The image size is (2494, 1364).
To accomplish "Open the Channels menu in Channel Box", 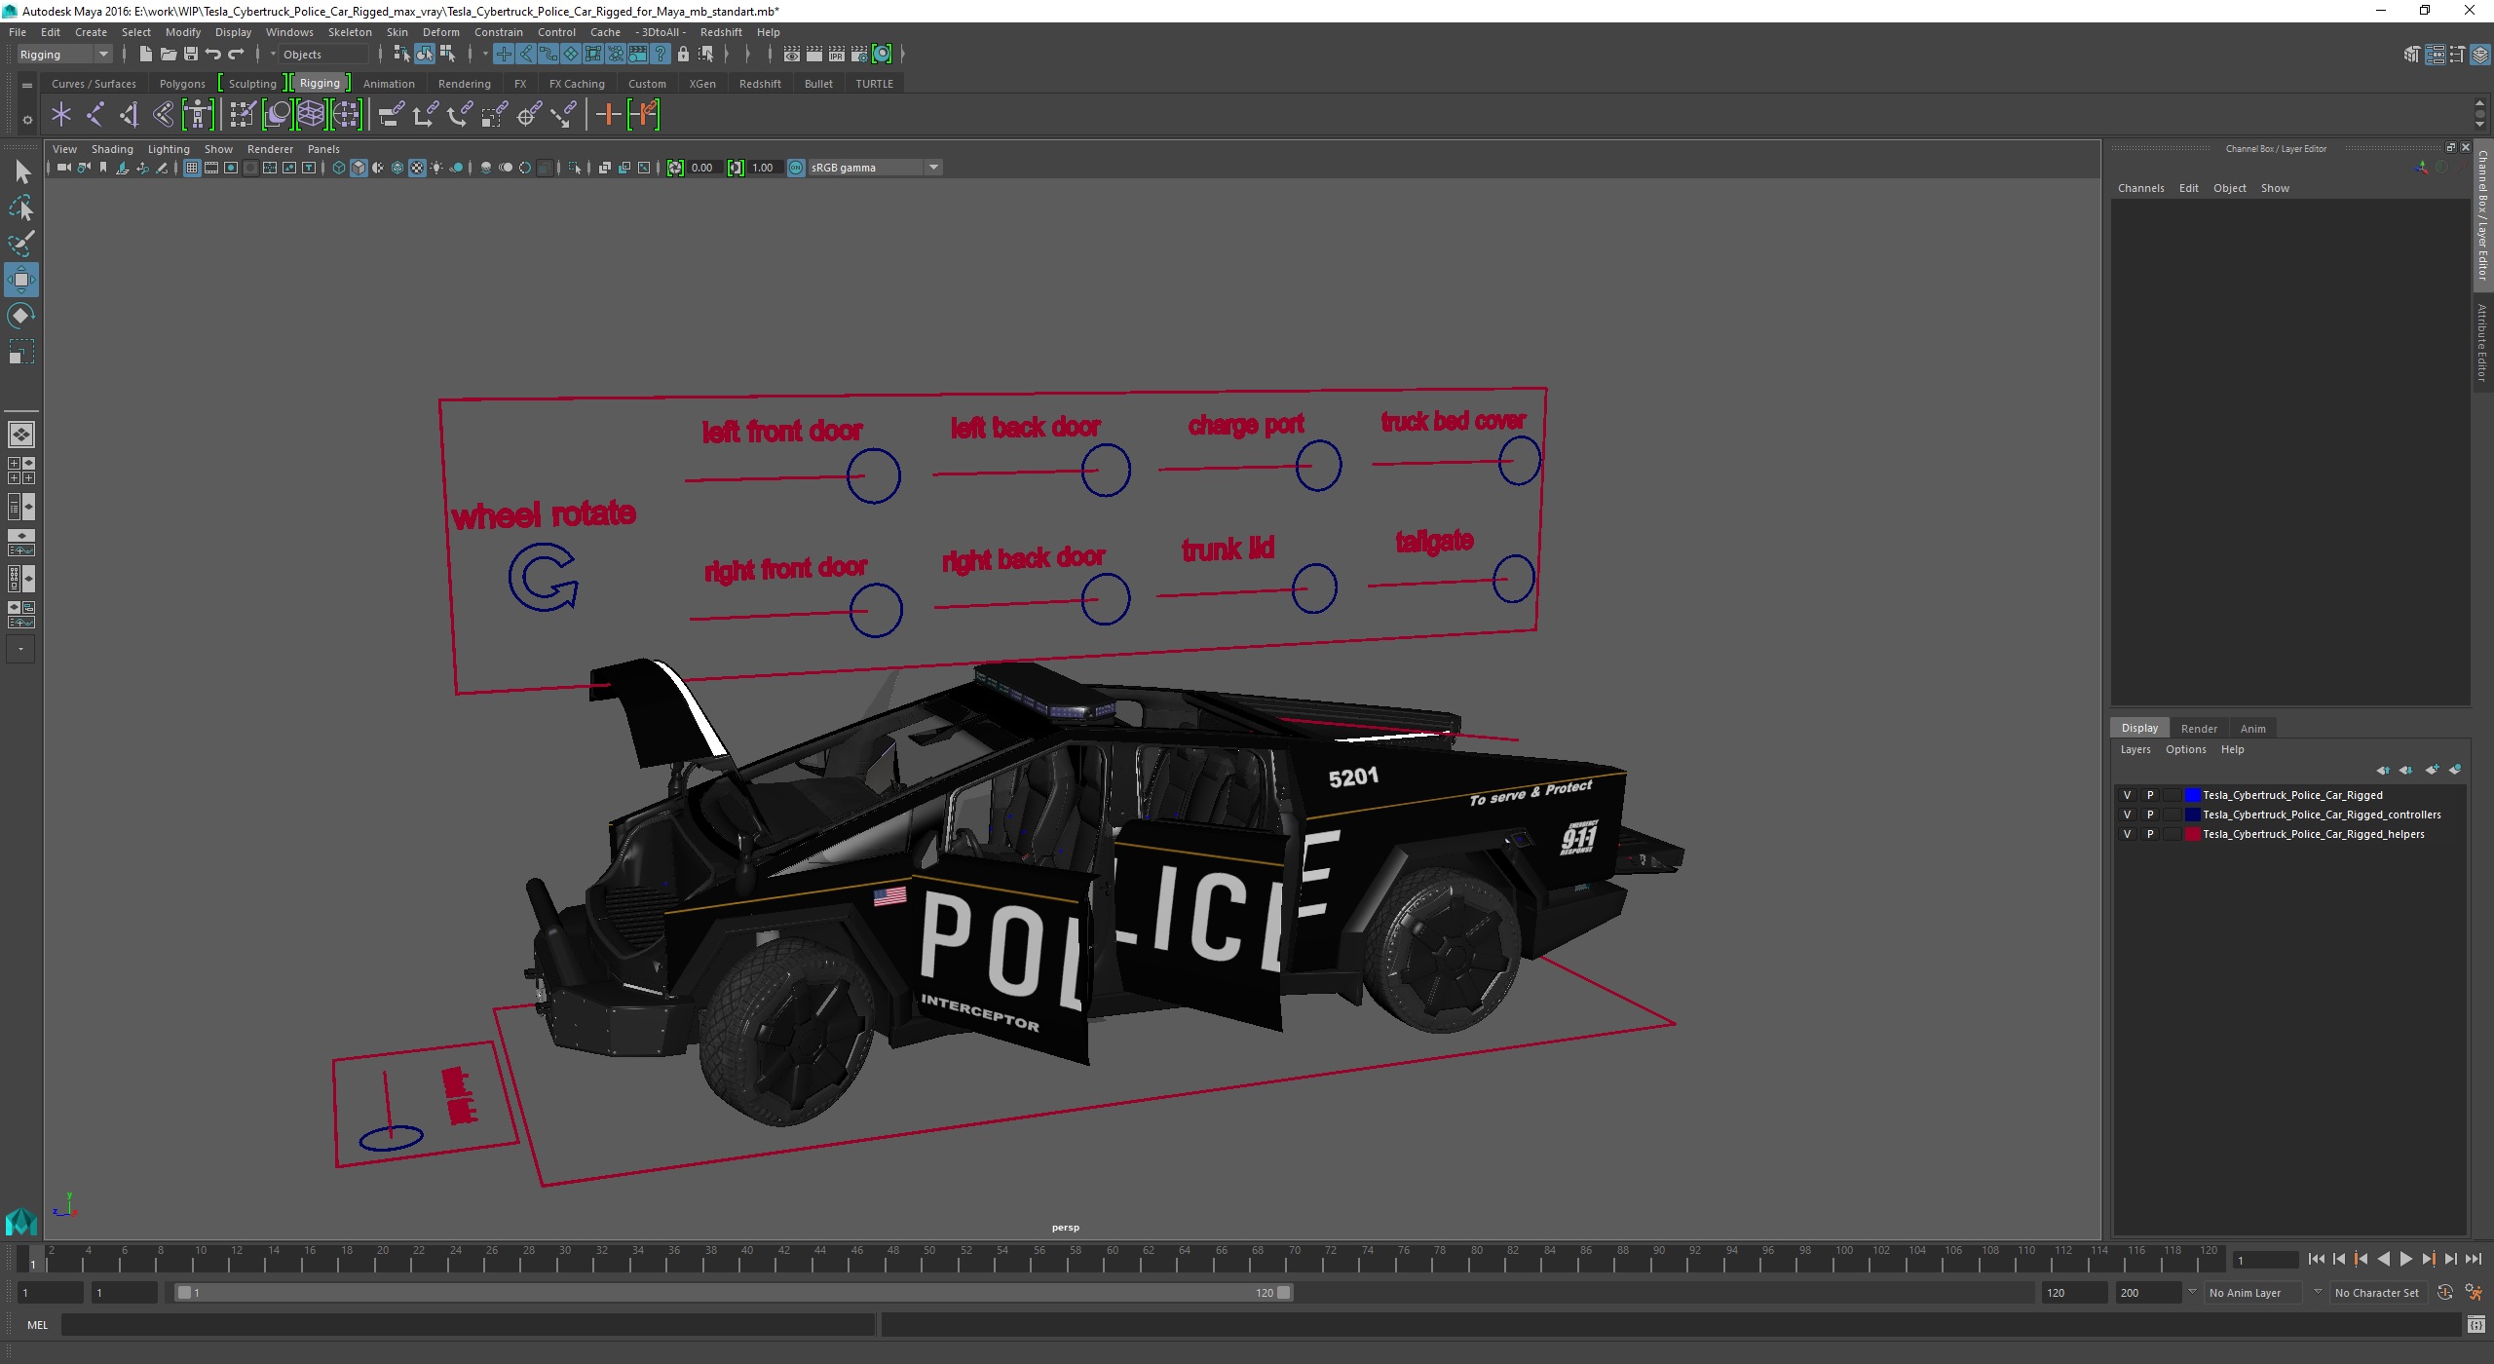I will coord(2140,188).
